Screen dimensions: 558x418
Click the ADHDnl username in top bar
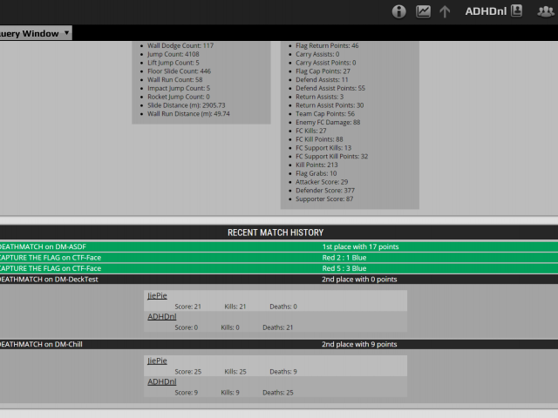pos(486,11)
